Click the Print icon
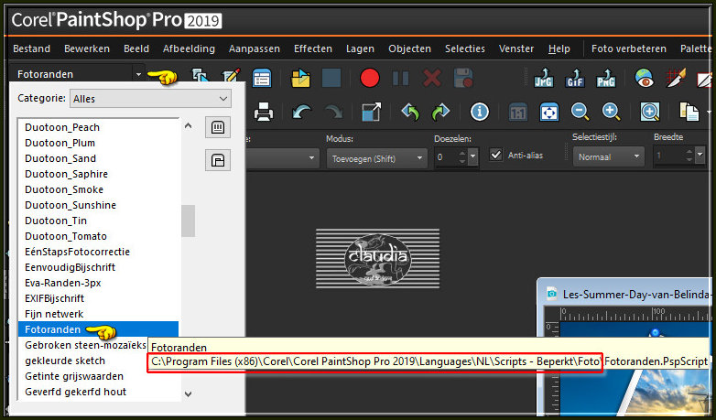Viewport: 716px width, 420px height. tap(264, 112)
